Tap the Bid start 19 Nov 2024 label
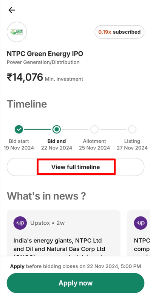The height and width of the screenshot is (297, 150). pos(19,145)
